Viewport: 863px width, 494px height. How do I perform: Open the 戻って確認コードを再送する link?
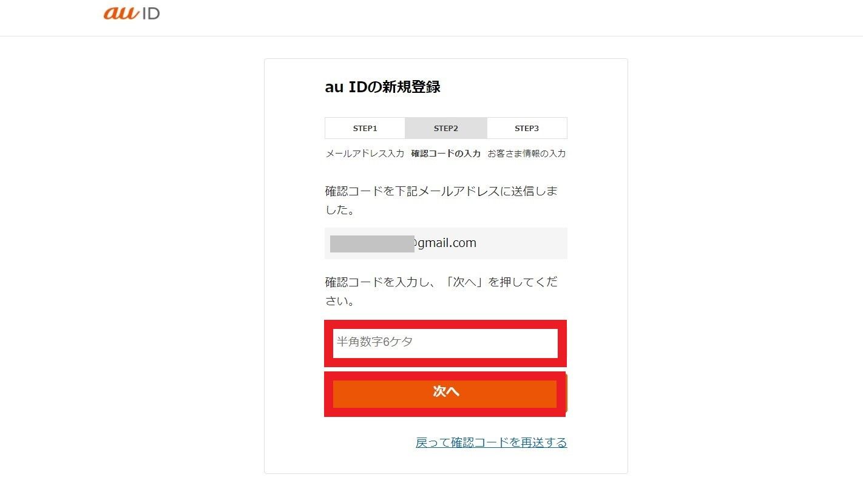tap(492, 442)
